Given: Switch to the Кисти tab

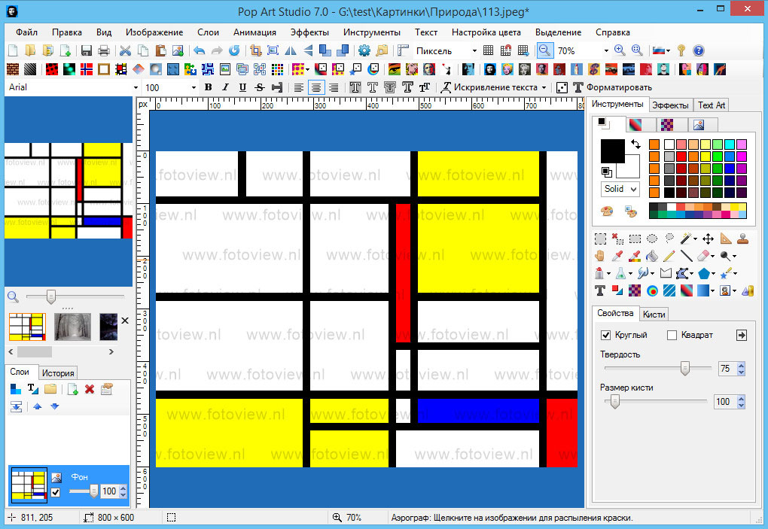Looking at the screenshot, I should pos(654,315).
